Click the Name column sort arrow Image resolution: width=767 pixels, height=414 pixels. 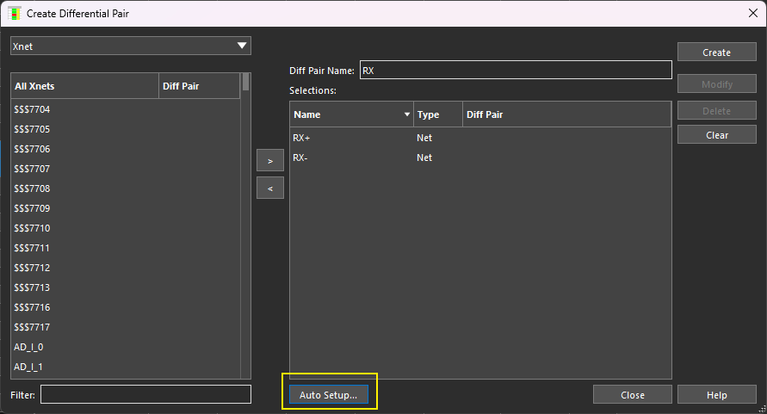(x=407, y=114)
